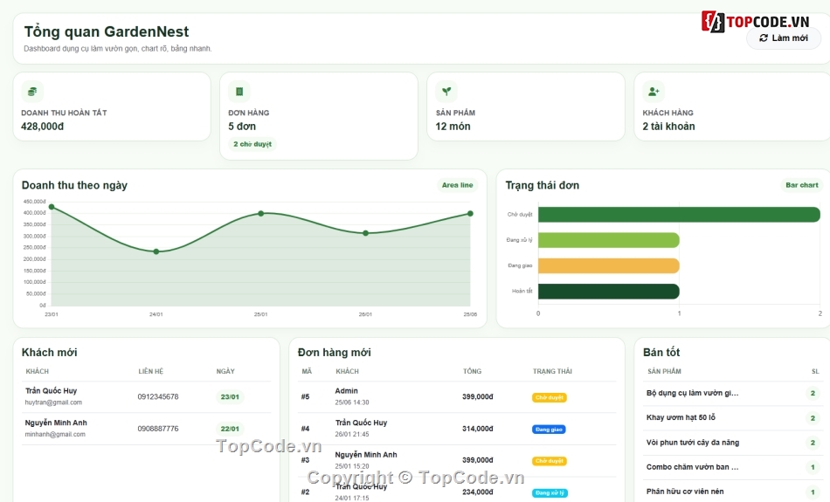Click the Bar chart label badge

801,185
